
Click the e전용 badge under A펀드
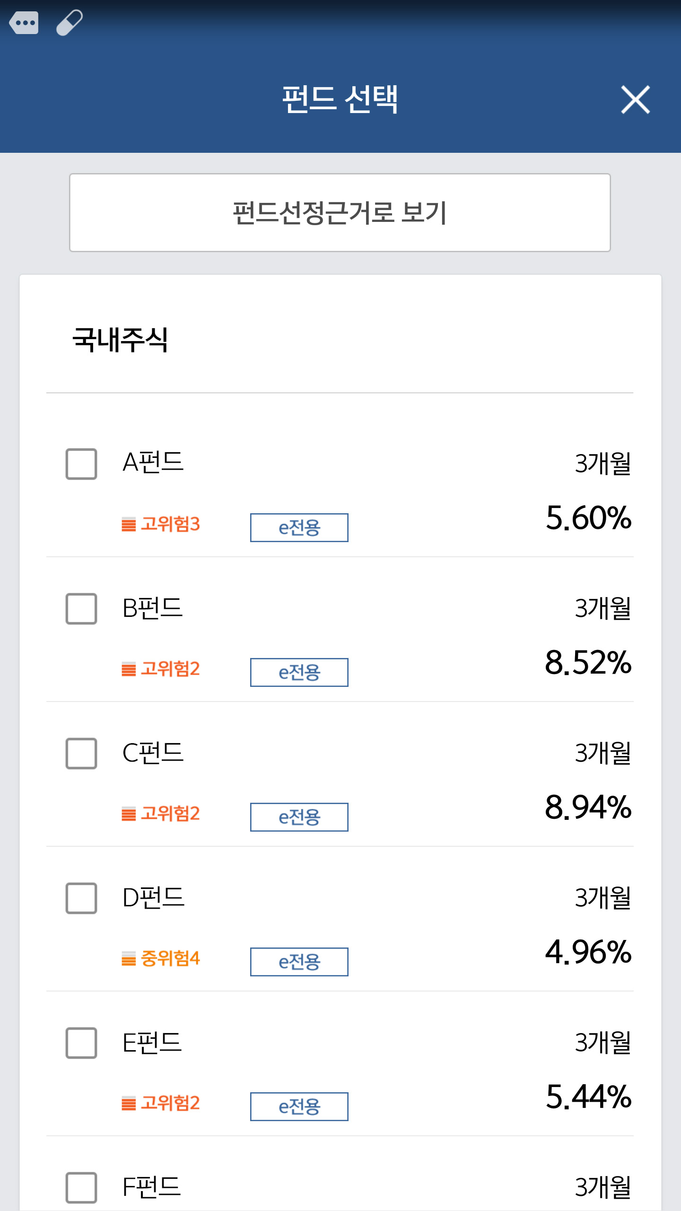point(299,527)
